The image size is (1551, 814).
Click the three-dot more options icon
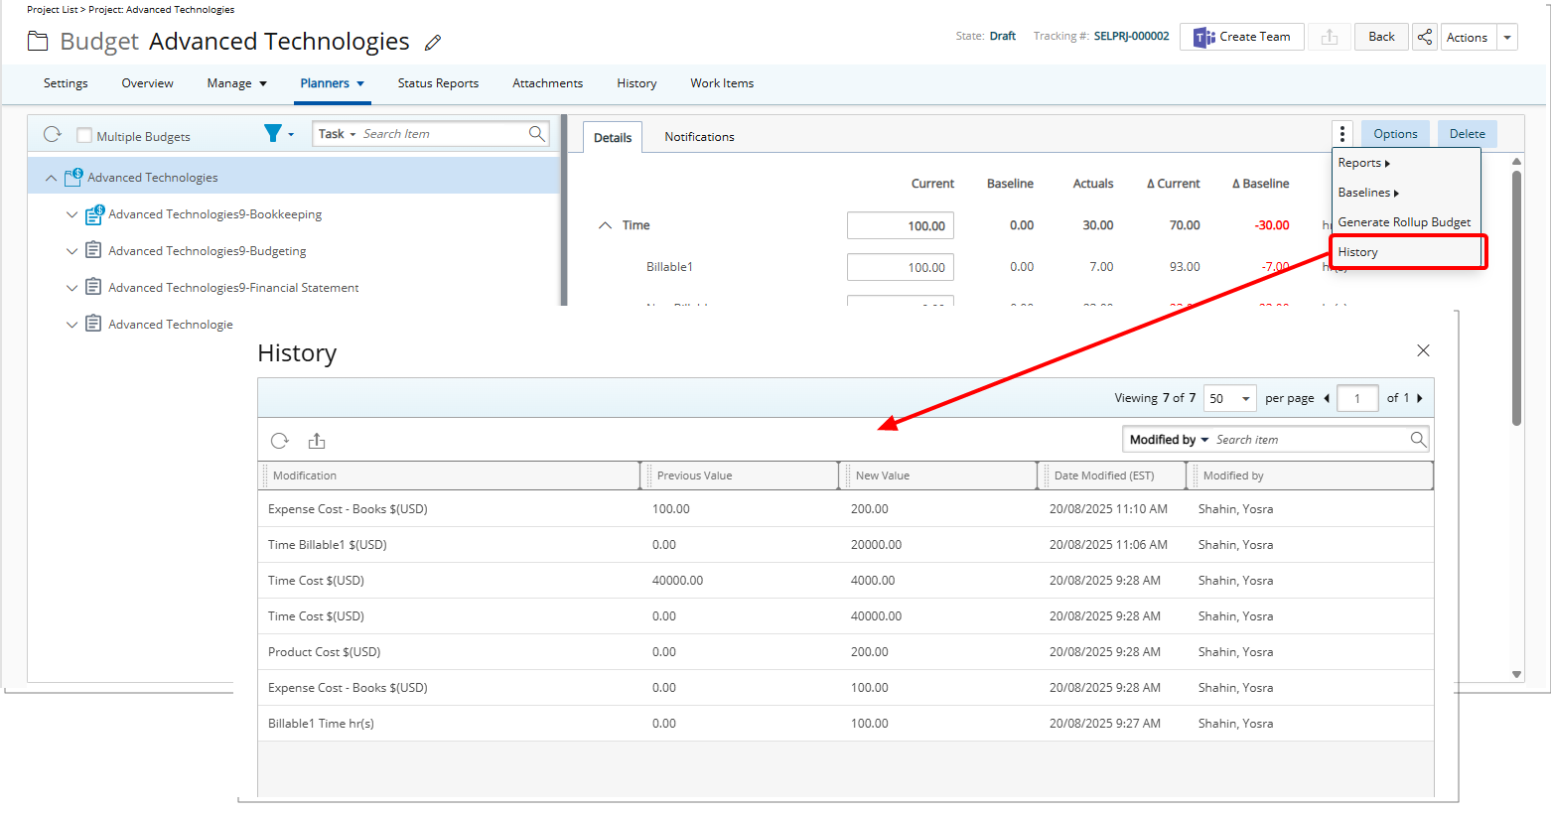[x=1341, y=134]
